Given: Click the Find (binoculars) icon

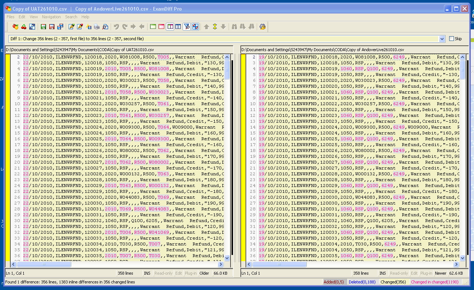Looking at the screenshot, I should [234, 27].
